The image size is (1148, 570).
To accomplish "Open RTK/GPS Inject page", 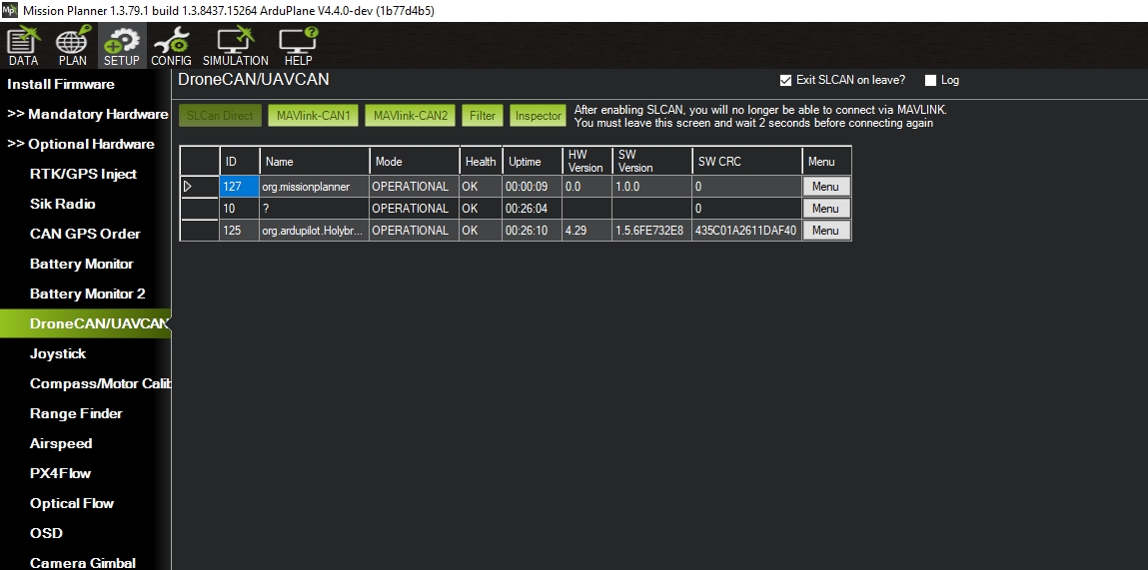I will coord(84,174).
